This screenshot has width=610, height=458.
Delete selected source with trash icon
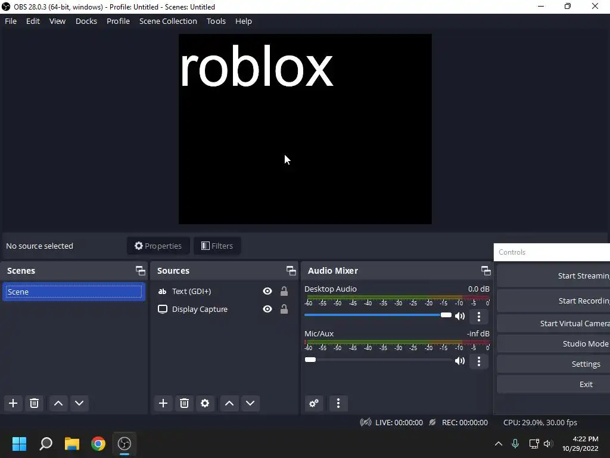(x=185, y=403)
